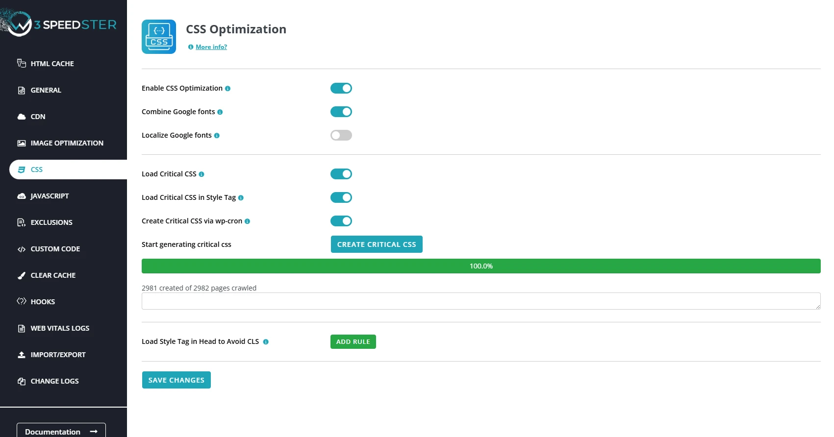Toggle off Load Critical CSS in Style Tag

341,197
